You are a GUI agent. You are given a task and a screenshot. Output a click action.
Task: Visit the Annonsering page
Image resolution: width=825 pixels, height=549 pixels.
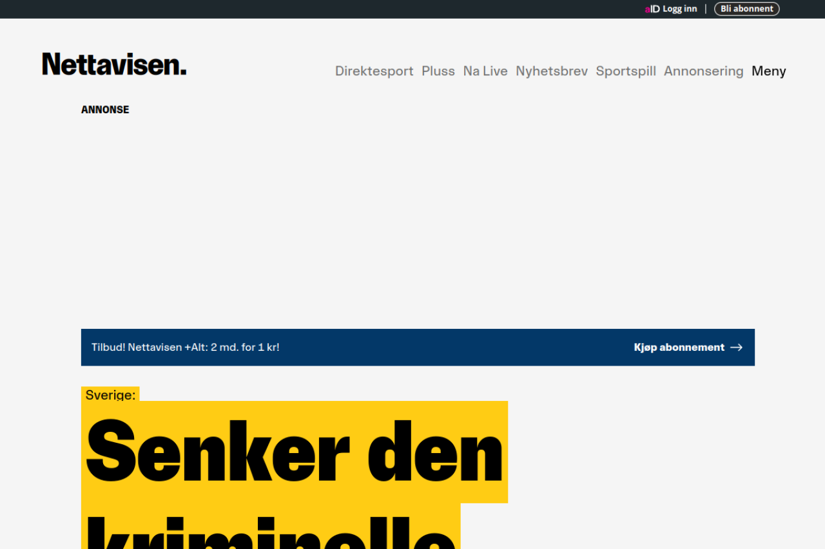[703, 71]
